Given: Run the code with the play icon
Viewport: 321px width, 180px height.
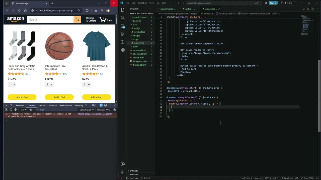Looking at the screenshot, I should click(x=303, y=9).
